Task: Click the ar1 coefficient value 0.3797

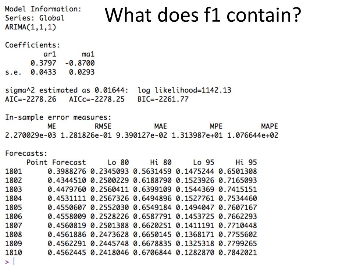Action: (x=43, y=63)
